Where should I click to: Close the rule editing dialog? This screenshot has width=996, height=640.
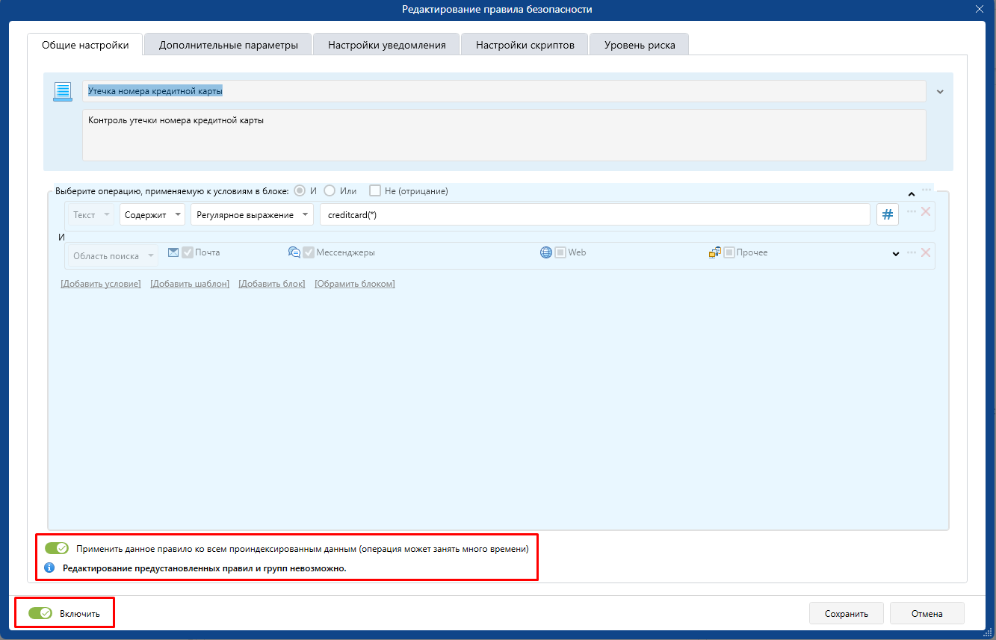(x=979, y=9)
